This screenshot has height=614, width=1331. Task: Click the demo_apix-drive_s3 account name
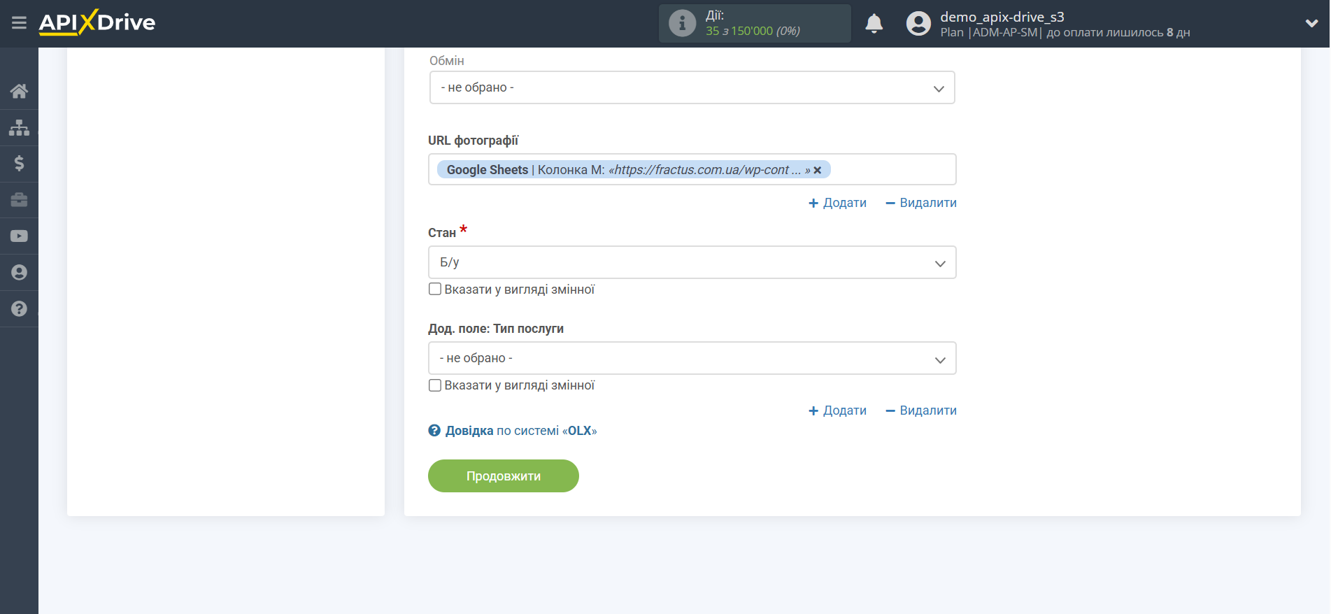pyautogui.click(x=1002, y=17)
